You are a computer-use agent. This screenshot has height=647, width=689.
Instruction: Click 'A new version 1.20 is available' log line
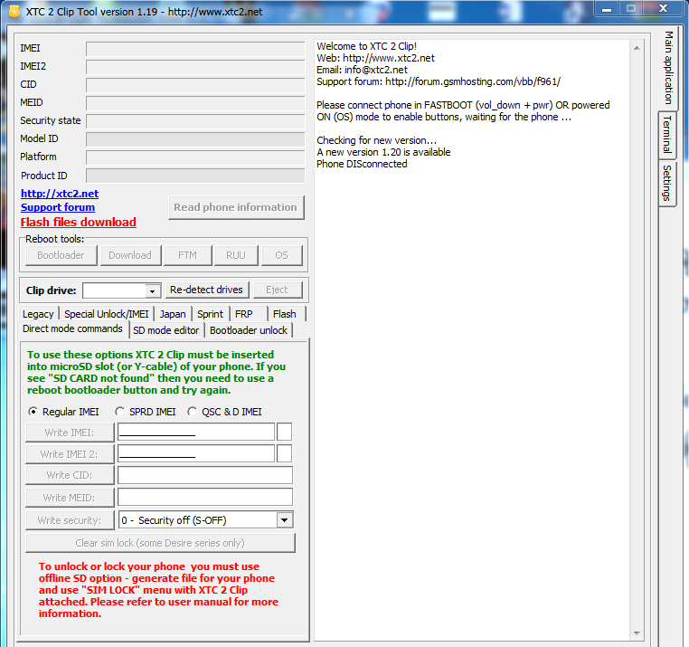(x=383, y=152)
